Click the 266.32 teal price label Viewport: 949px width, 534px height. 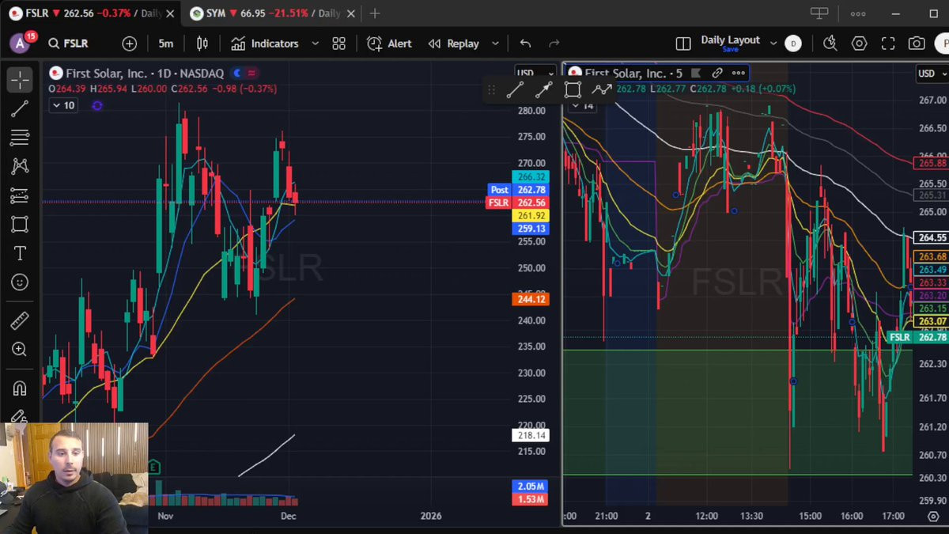pos(531,177)
